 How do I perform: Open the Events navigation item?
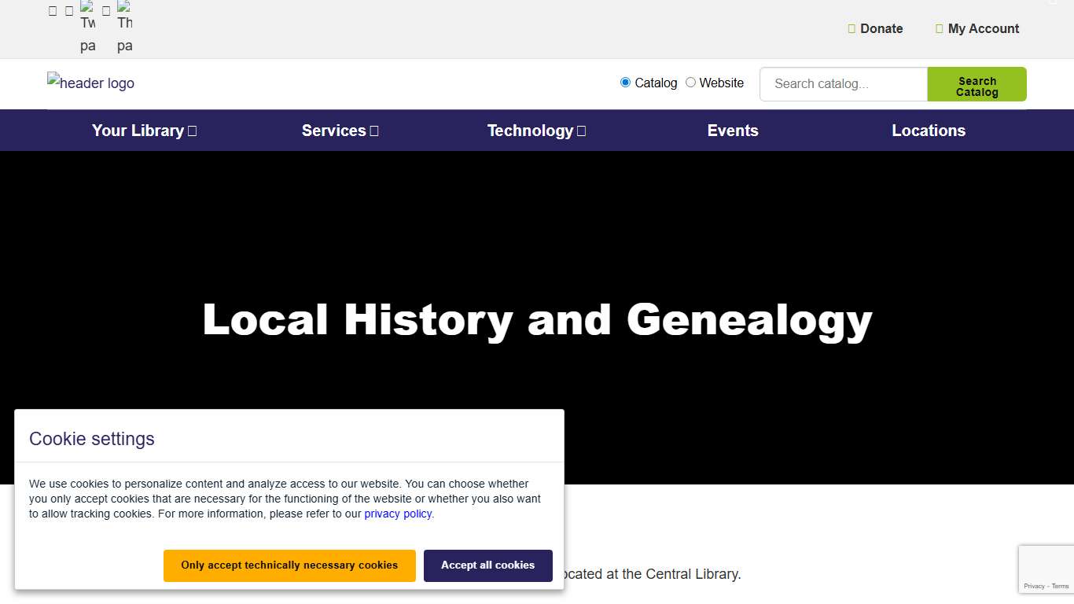(732, 130)
